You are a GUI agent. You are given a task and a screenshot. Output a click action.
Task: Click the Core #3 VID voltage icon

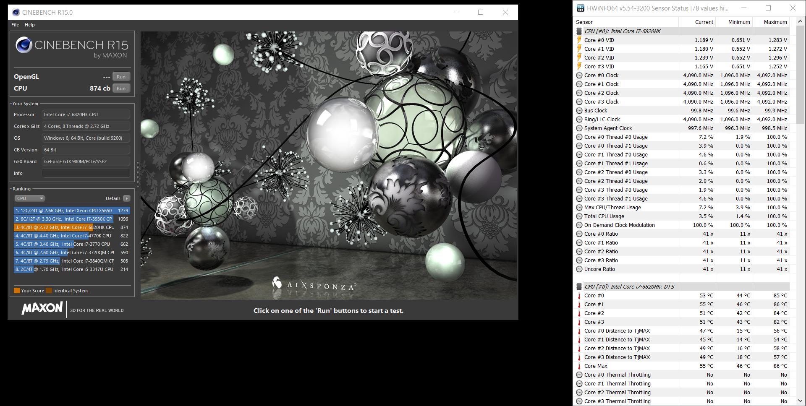(579, 66)
